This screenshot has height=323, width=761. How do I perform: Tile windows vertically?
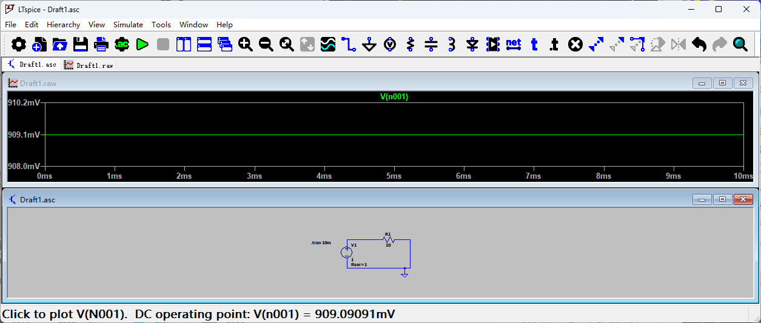click(x=184, y=44)
